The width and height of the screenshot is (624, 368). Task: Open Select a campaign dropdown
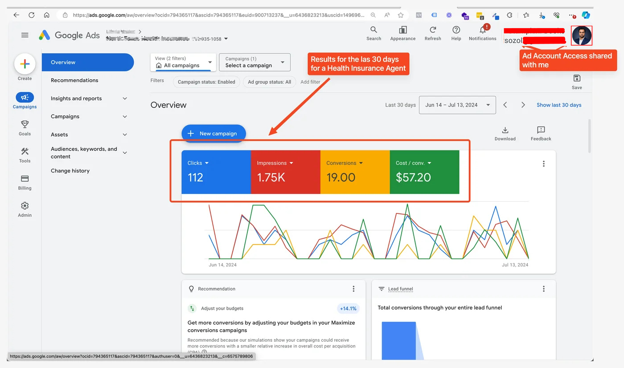[255, 62]
